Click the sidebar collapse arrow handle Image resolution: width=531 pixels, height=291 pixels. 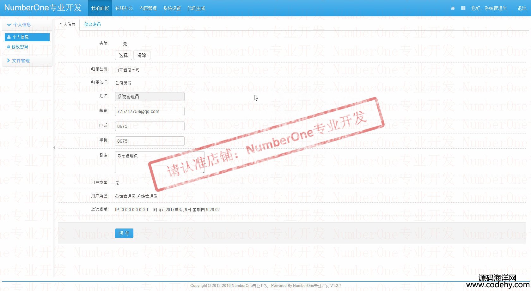point(54,148)
